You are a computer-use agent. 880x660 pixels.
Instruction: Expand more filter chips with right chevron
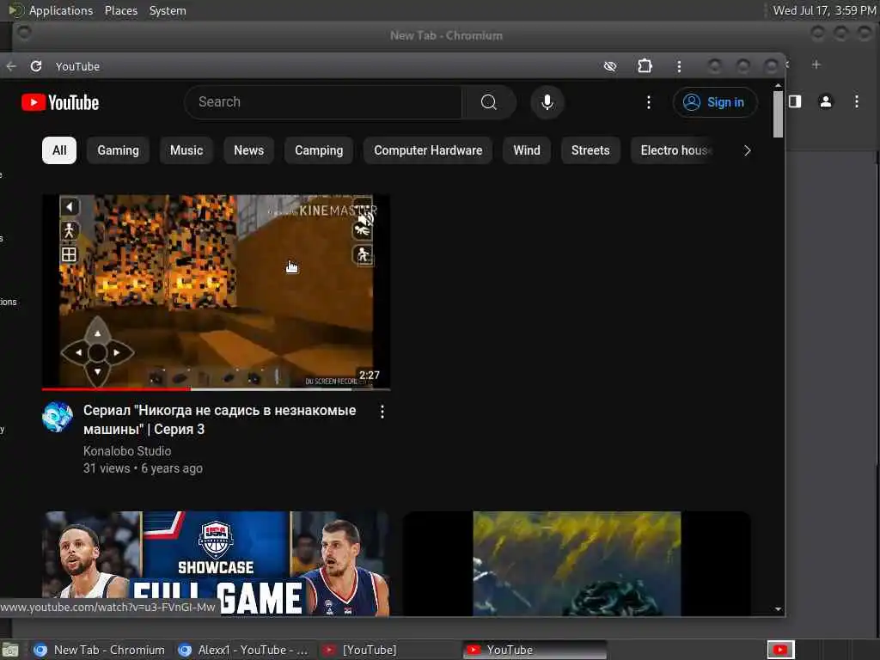point(747,150)
